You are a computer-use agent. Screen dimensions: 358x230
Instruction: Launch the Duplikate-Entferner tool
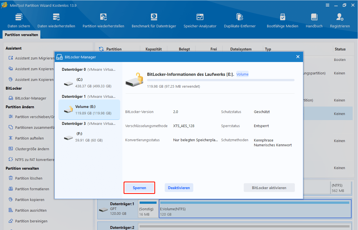click(x=240, y=21)
